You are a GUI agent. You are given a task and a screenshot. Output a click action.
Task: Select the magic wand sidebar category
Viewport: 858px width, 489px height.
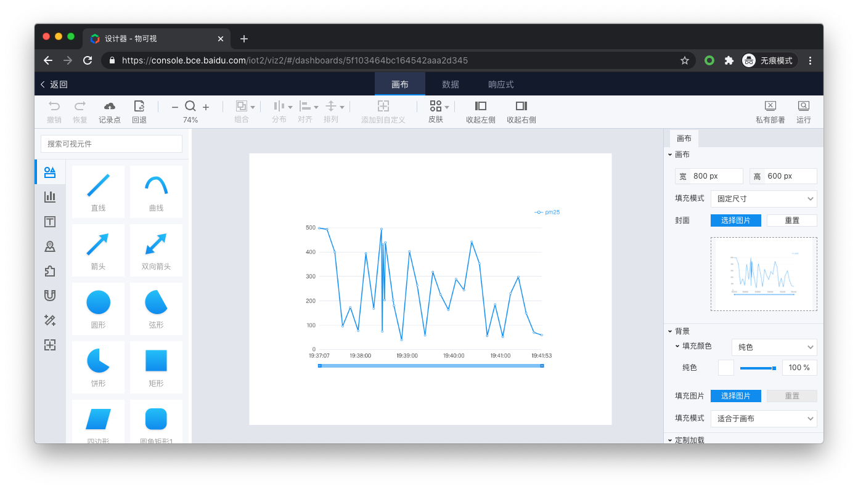coord(50,320)
